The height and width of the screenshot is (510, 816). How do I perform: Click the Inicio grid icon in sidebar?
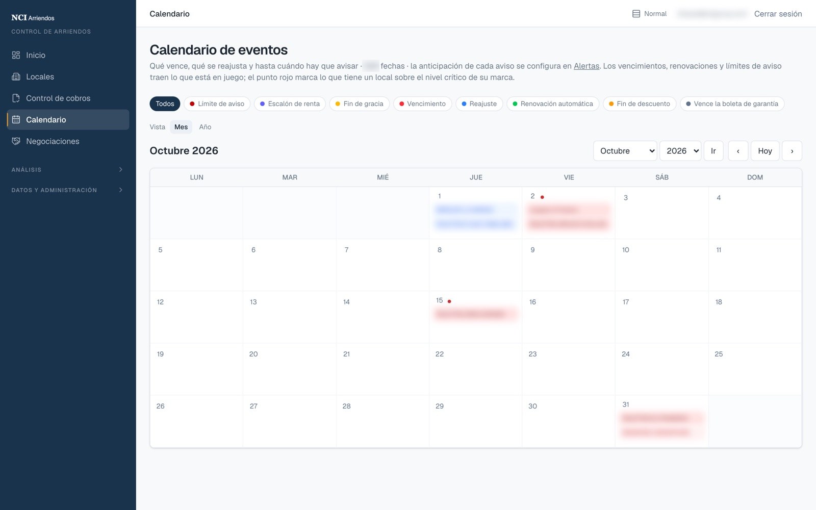click(x=16, y=55)
